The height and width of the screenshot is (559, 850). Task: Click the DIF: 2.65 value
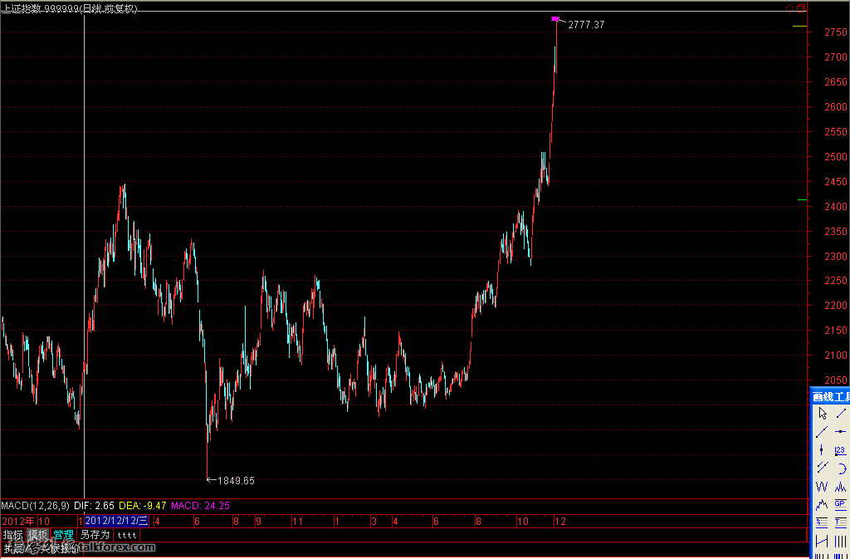tap(95, 506)
